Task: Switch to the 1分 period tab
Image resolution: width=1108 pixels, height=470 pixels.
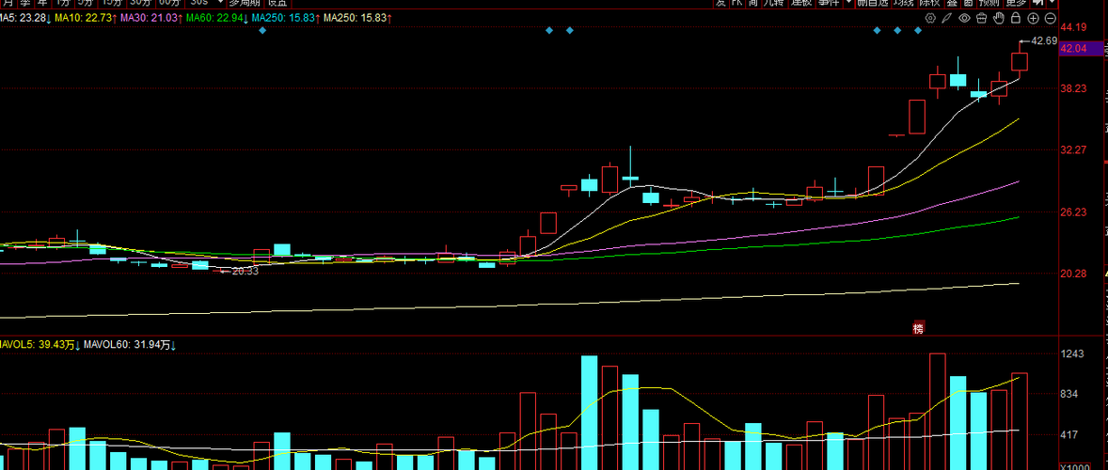Action: (63, 3)
